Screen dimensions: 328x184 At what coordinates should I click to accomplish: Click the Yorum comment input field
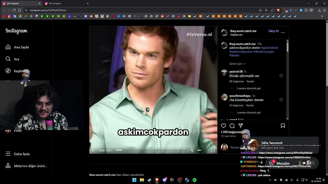[x=236, y=147]
